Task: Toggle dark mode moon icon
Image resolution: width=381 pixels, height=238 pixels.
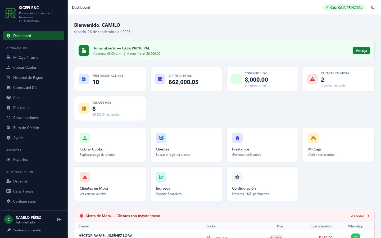Action: coord(373,7)
